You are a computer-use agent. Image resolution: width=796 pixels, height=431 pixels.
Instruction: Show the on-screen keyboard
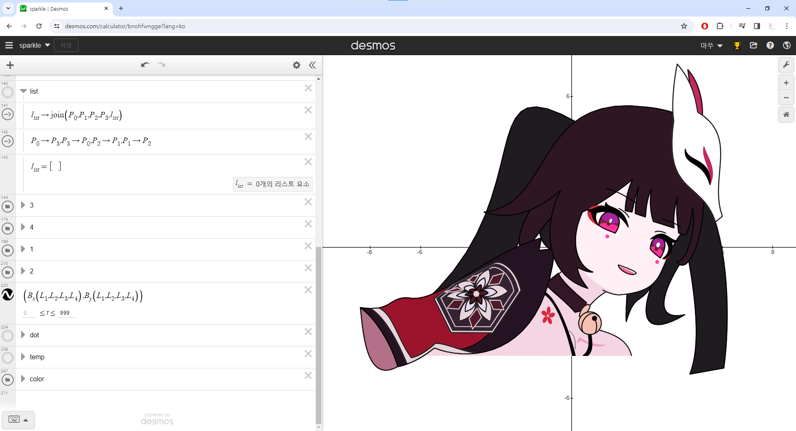coord(18,420)
